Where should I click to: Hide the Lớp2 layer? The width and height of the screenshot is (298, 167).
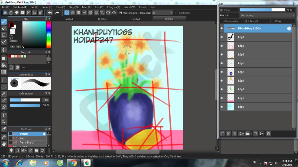coord(221,72)
